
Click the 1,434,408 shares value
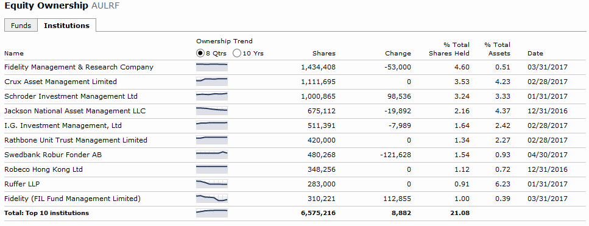[318, 67]
